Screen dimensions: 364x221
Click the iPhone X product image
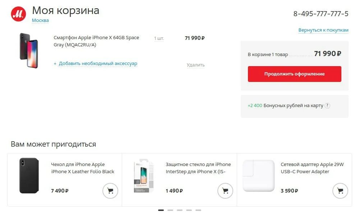tap(28, 50)
